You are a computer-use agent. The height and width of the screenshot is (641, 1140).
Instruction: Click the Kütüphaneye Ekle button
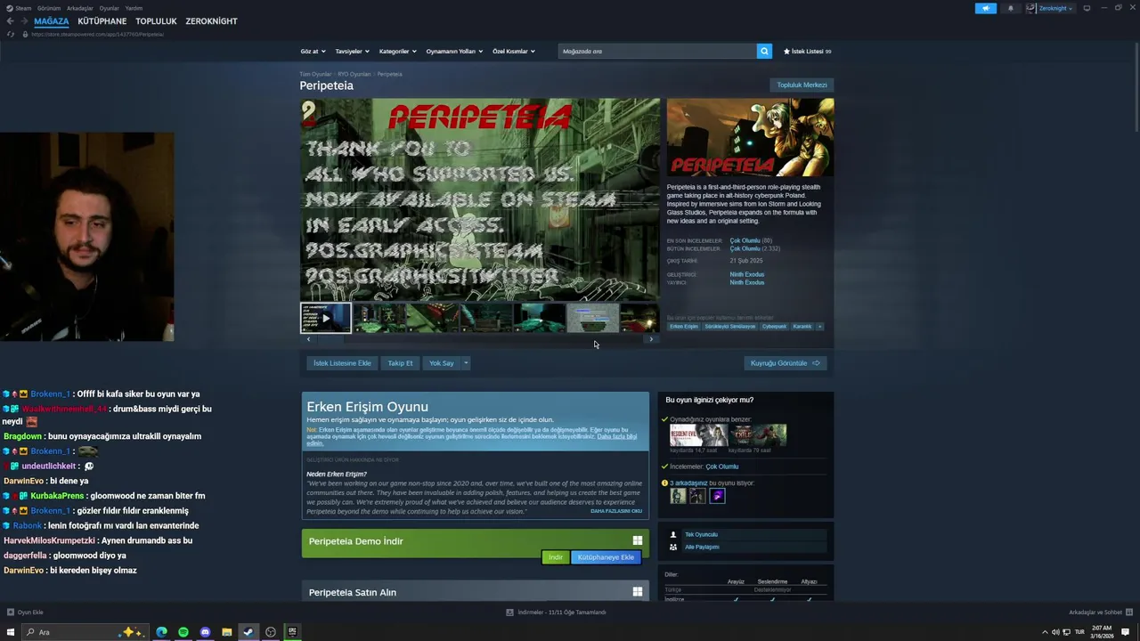point(606,557)
